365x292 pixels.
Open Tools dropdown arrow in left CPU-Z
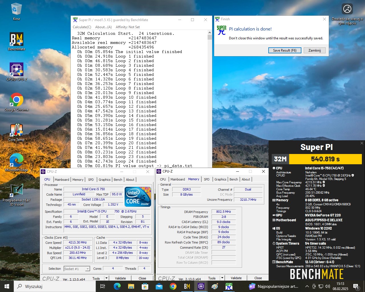[x=106, y=278]
